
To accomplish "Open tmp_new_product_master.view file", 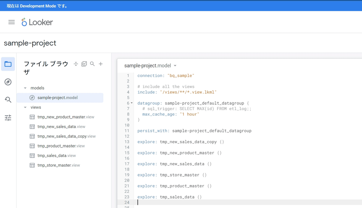I will [x=66, y=117].
